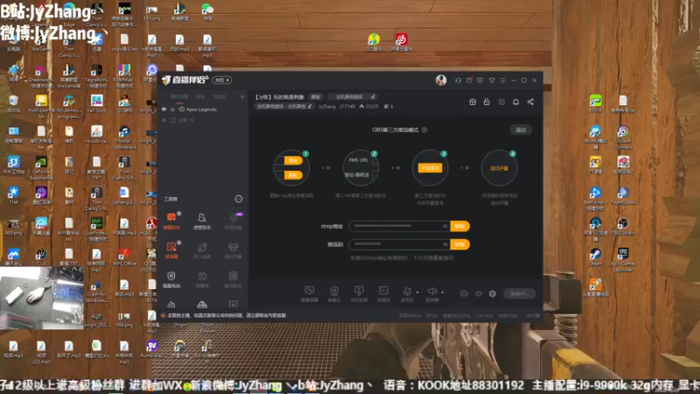Select the first scene tab
700x394 pixels.
[x=179, y=96]
